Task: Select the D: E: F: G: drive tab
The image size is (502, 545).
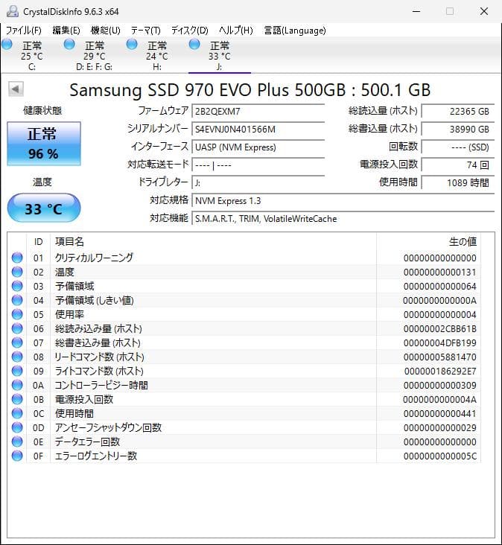Action: tap(94, 56)
